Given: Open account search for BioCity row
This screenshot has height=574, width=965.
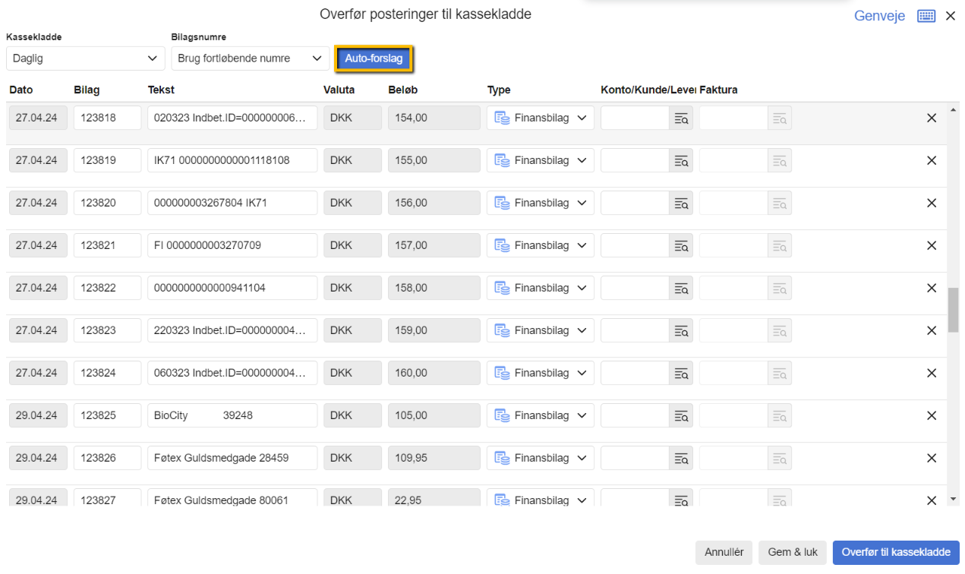Looking at the screenshot, I should pos(681,416).
